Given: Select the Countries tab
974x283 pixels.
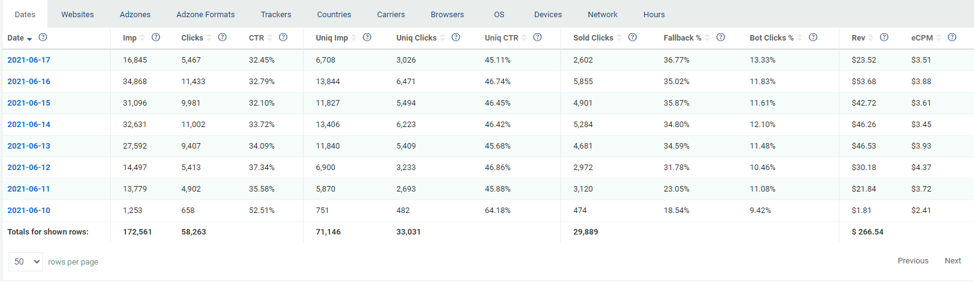Looking at the screenshot, I should coord(334,14).
